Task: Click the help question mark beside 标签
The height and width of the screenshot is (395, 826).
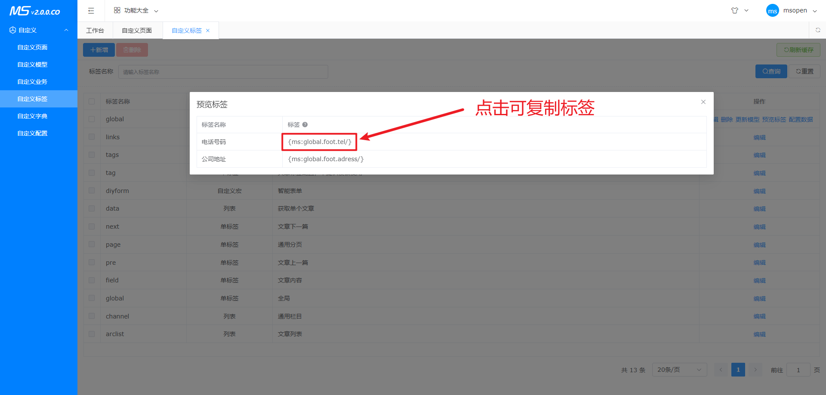Action: [x=305, y=125]
